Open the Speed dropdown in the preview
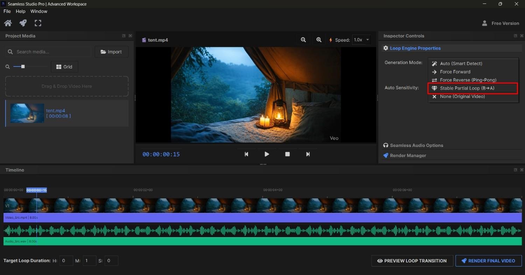 (x=361, y=40)
